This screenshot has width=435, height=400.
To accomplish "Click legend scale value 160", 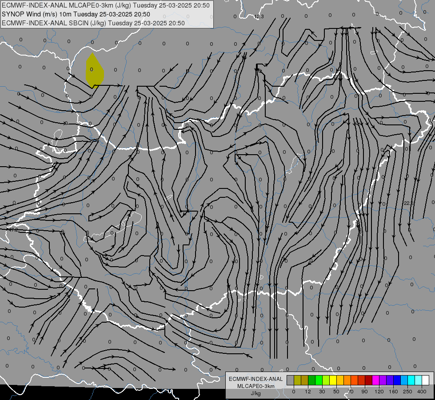I will pyautogui.click(x=393, y=392).
